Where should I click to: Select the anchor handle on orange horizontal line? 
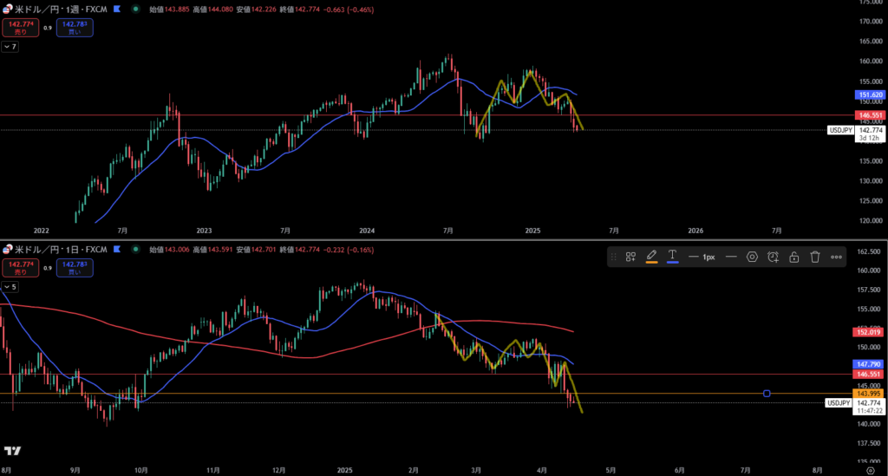coord(767,394)
